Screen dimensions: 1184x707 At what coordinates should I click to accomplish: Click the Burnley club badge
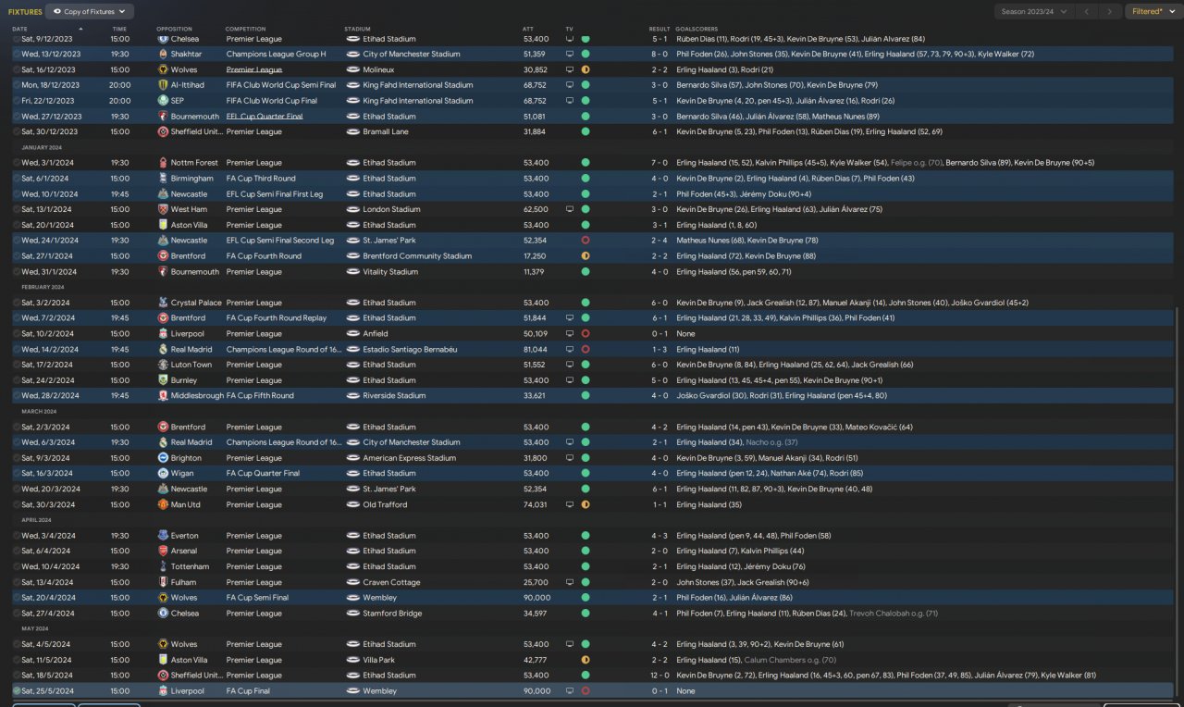(163, 380)
